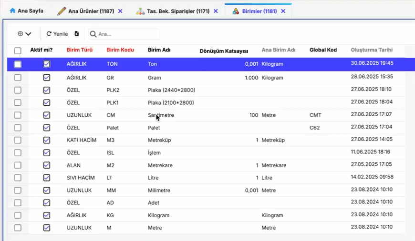
Task: Toggle Aktif mi checkbox for the Litre row
Action: 47,178
